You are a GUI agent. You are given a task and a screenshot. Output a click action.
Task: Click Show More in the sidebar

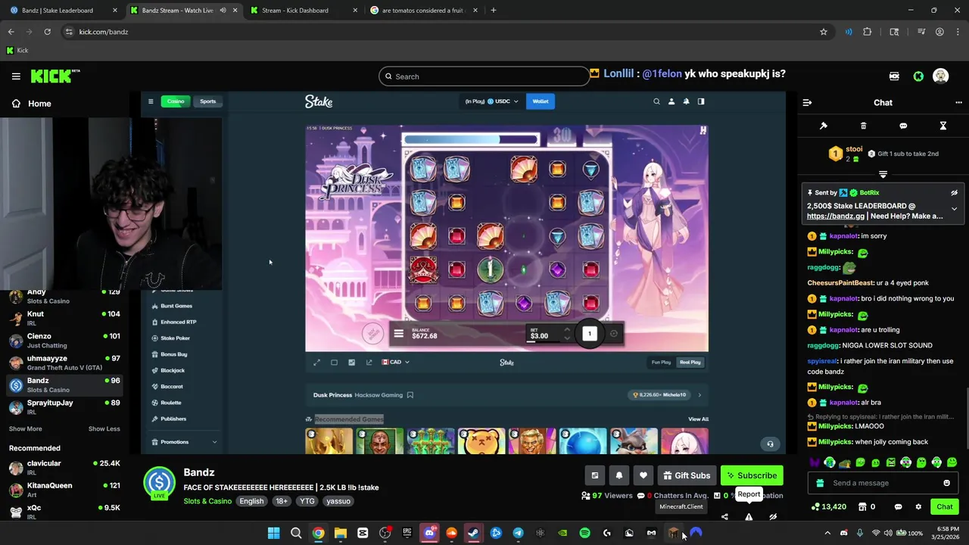(x=25, y=428)
